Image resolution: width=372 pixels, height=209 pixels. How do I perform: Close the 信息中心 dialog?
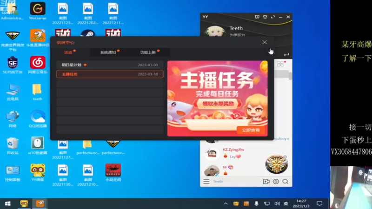[x=265, y=42]
